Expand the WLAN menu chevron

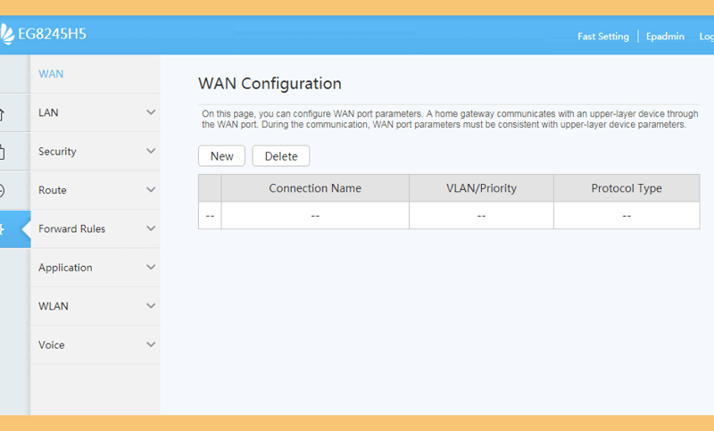151,306
